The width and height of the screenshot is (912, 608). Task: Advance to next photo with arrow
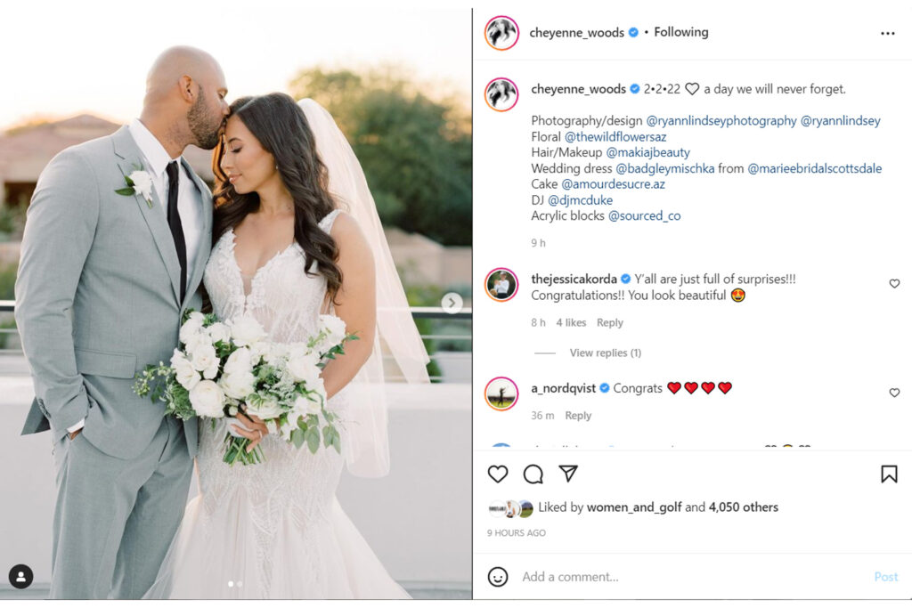[452, 303]
